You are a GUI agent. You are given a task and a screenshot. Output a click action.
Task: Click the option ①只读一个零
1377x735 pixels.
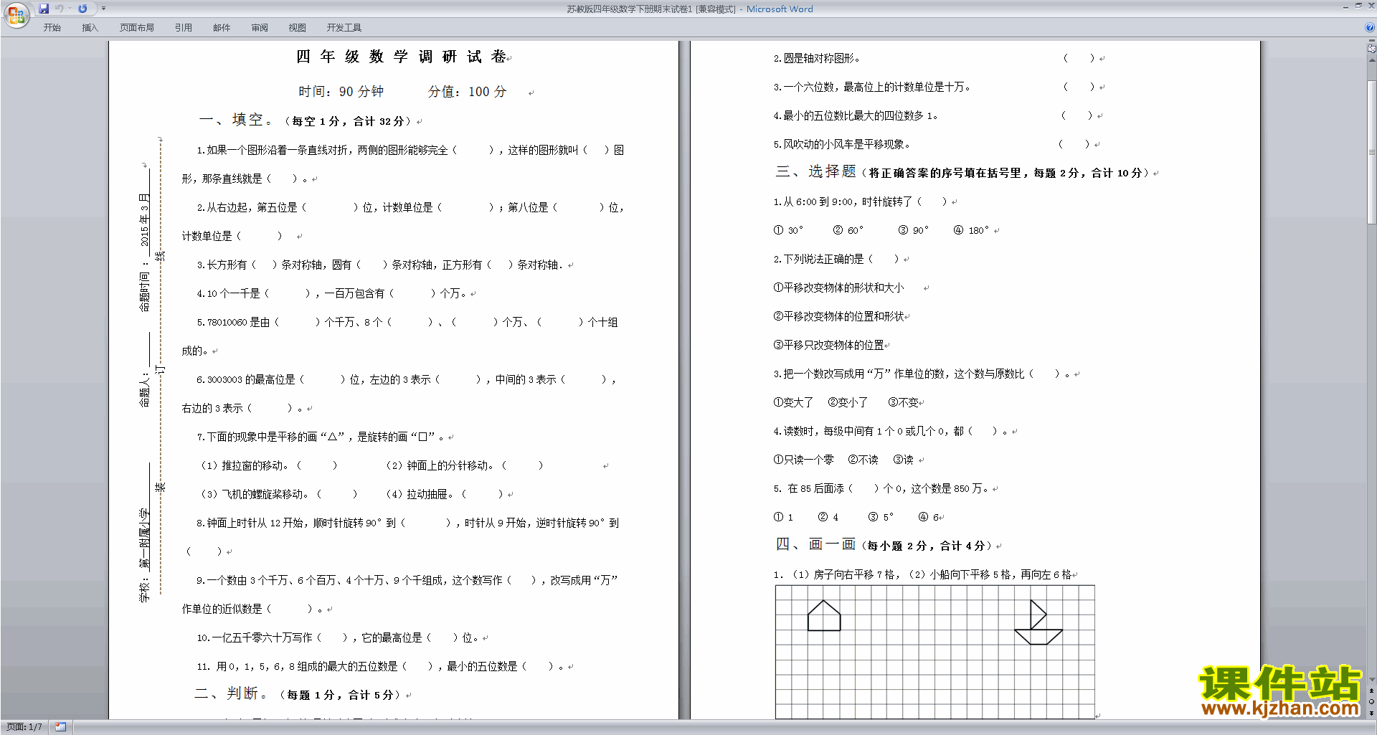click(803, 460)
